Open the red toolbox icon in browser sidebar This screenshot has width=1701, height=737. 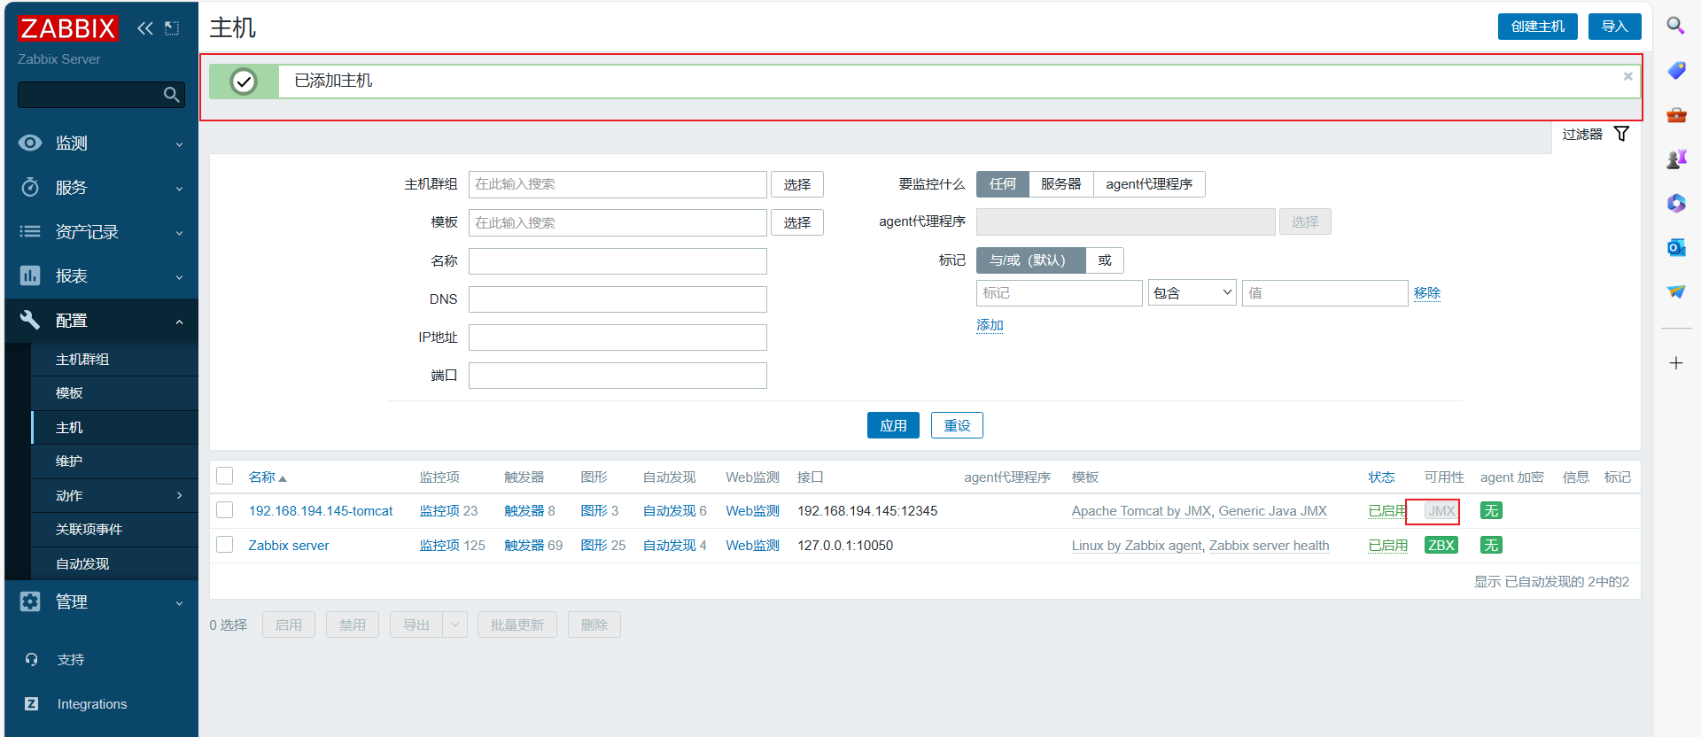click(1675, 114)
